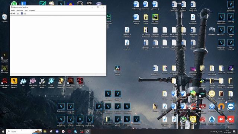
Task: Maximize the Device Manager window
Action: click(x=98, y=7)
